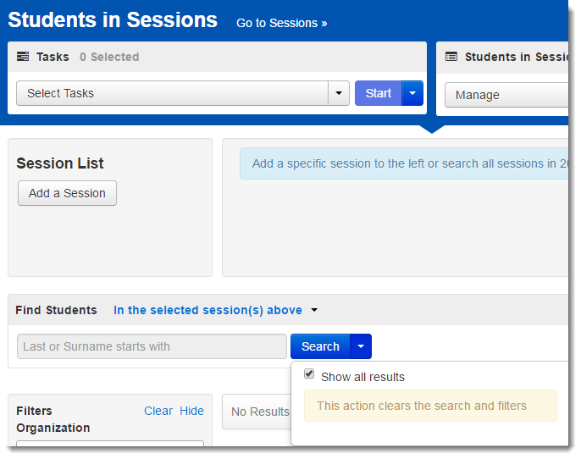Click the Select Tasks field
The image size is (581, 459).
pyautogui.click(x=172, y=93)
